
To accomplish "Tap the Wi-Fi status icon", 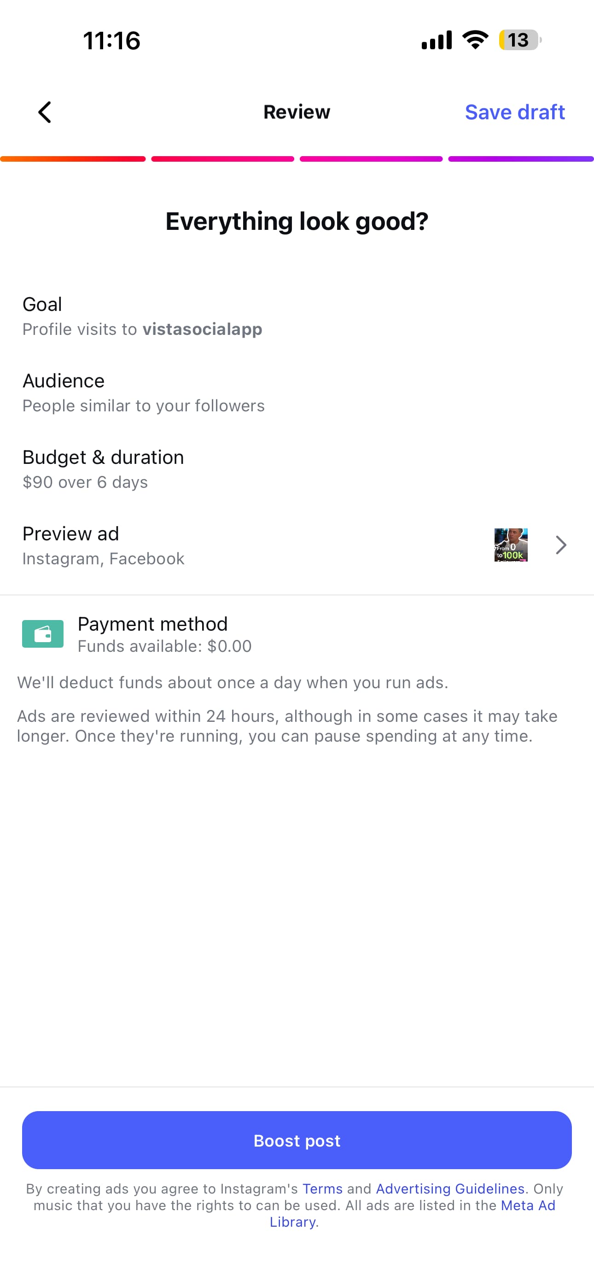I will point(475,40).
